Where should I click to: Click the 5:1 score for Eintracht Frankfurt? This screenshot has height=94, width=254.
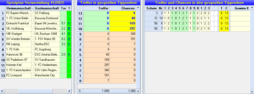coord(63,24)
